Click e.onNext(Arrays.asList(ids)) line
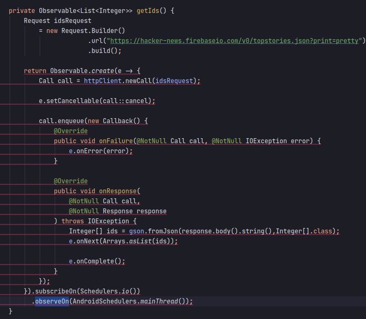 [x=123, y=241]
